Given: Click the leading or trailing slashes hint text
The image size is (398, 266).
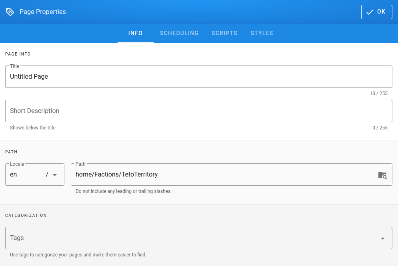Looking at the screenshot, I should click(x=124, y=191).
